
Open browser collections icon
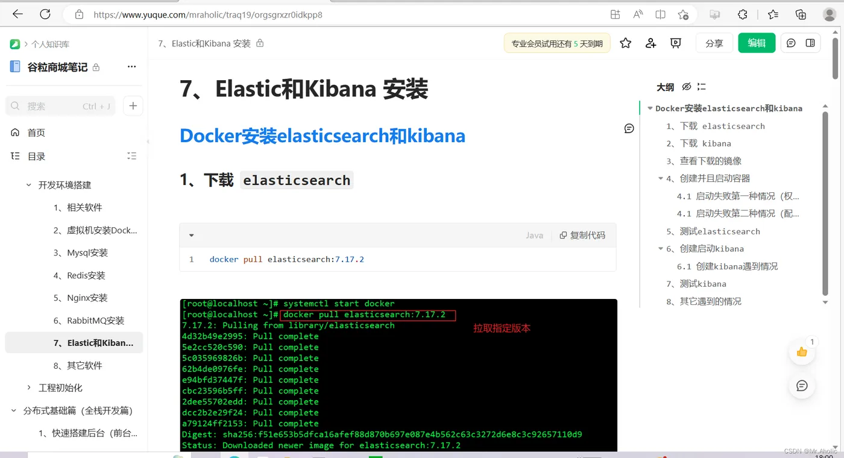tap(801, 14)
